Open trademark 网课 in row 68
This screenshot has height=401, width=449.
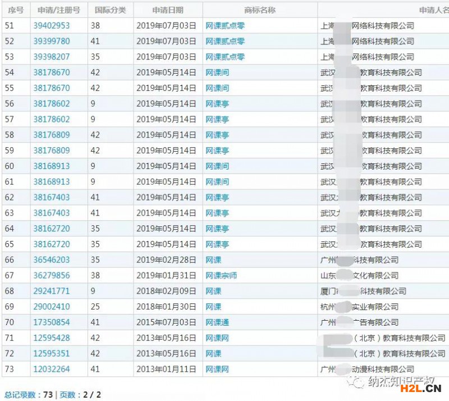tap(213, 291)
